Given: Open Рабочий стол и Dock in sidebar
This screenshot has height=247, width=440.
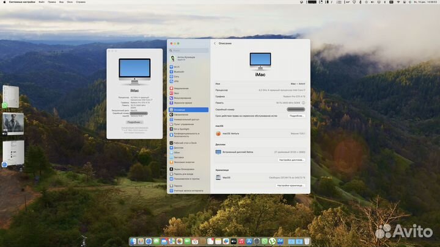Looking at the screenshot, I should pos(189,143).
